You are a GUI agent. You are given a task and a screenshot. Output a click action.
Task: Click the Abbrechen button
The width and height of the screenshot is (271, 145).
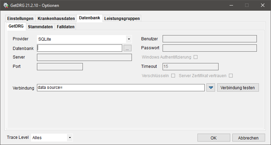248,138
